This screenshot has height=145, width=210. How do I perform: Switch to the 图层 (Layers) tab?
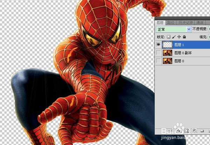[x=160, y=23]
